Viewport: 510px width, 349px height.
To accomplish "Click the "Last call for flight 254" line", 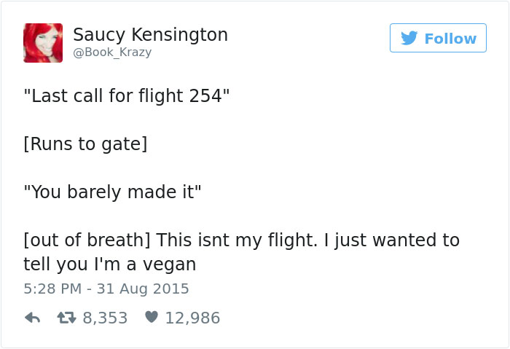I will tap(127, 96).
